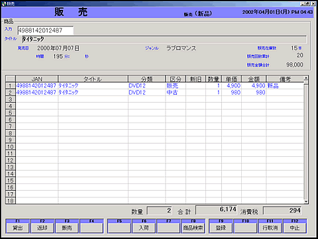Click the 金額 column header

click(x=254, y=79)
